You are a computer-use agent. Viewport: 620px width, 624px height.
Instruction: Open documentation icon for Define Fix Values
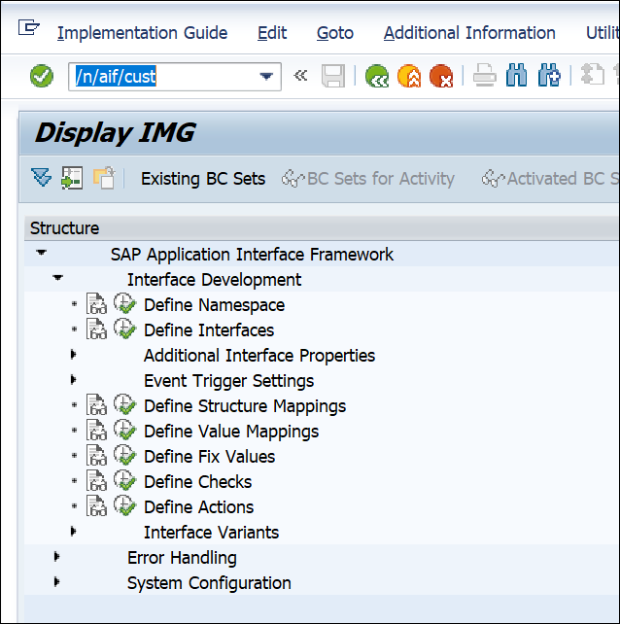click(x=97, y=456)
